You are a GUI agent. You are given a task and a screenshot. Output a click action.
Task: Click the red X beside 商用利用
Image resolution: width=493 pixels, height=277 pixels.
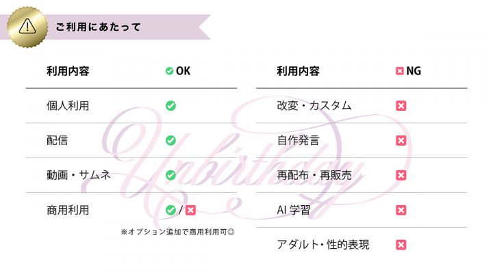(190, 210)
